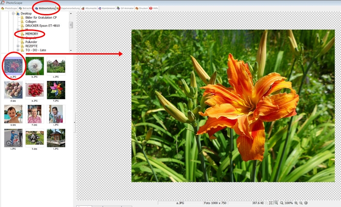Select the Collagen folder in the tree
Viewport: 341px width, 207px height.
[x=31, y=22]
